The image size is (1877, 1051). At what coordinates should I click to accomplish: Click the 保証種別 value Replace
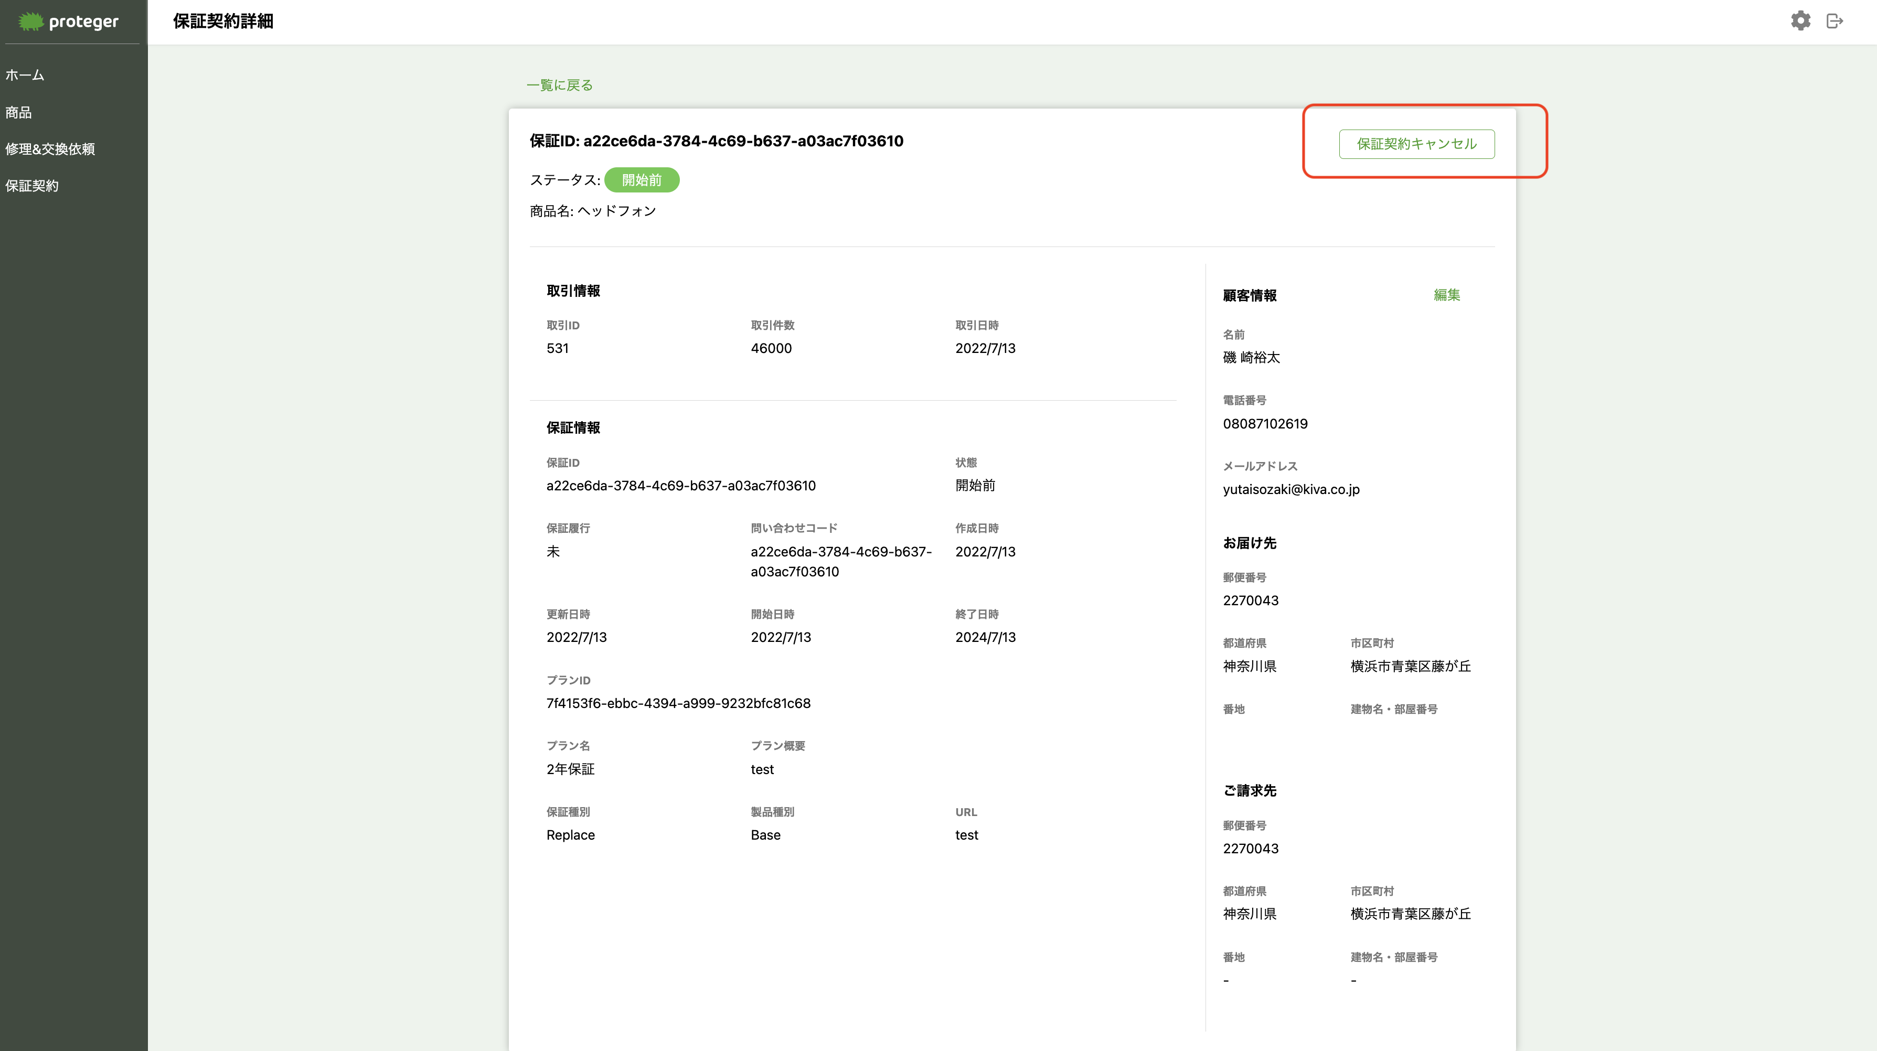(571, 835)
